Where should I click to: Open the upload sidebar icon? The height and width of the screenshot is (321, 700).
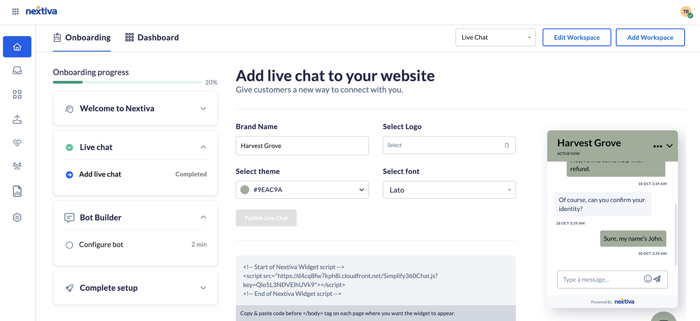coord(17,119)
